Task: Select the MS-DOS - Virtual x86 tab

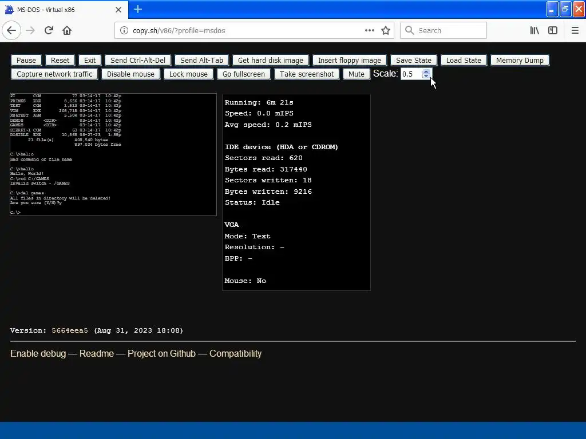Action: (x=64, y=10)
